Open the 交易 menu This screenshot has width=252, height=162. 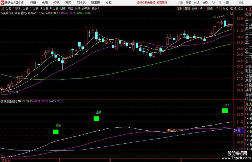click(109, 3)
